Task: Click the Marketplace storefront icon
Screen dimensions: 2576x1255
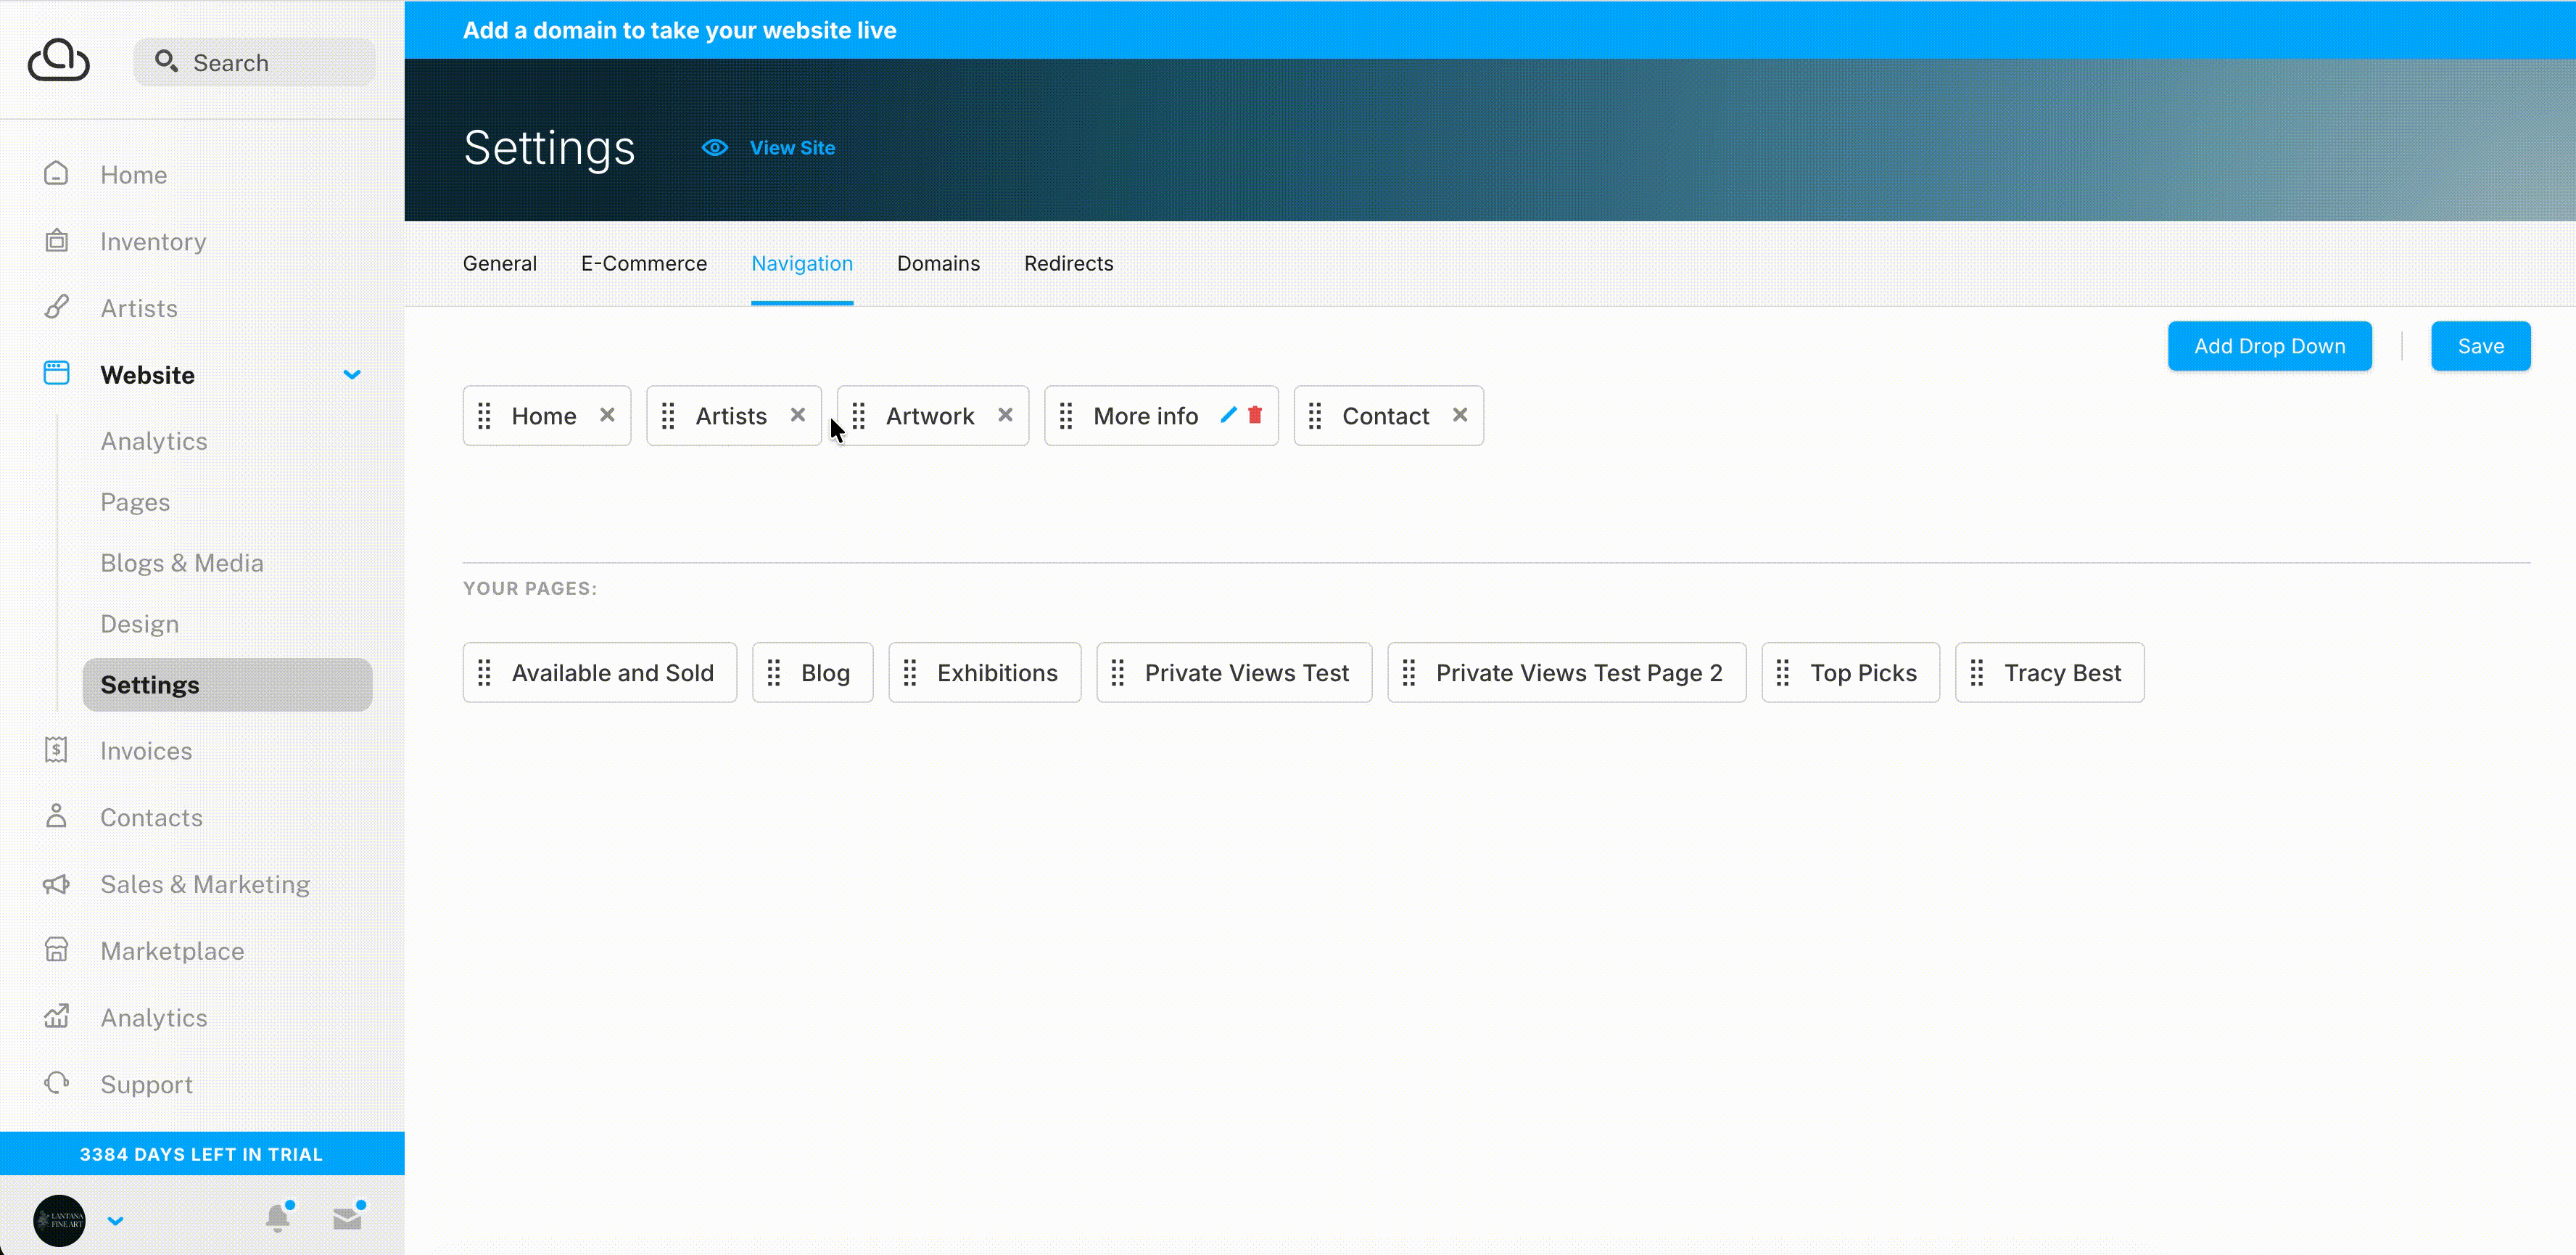Action: [x=56, y=950]
